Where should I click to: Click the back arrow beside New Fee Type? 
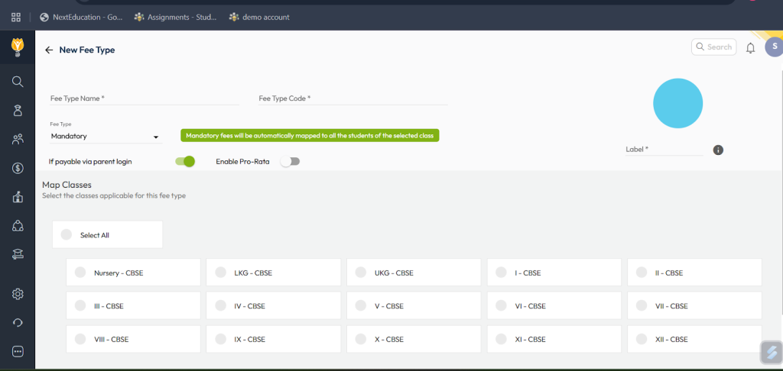coord(49,50)
